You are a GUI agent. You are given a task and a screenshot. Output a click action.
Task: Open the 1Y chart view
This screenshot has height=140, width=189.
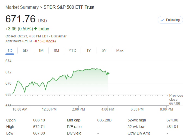(x=89, y=50)
